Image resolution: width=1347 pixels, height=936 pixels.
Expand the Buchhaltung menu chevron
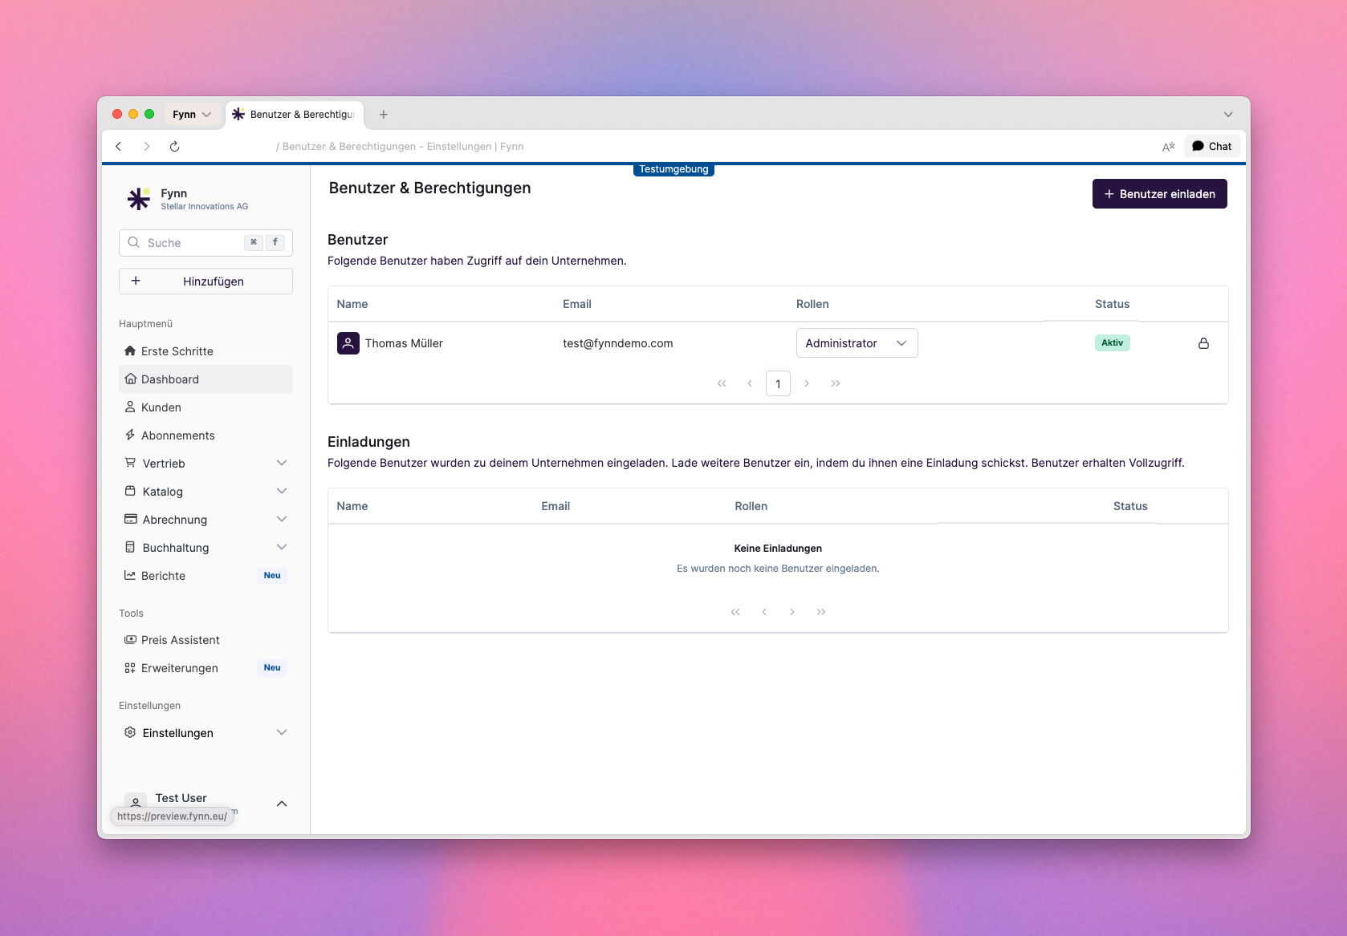[x=282, y=547]
